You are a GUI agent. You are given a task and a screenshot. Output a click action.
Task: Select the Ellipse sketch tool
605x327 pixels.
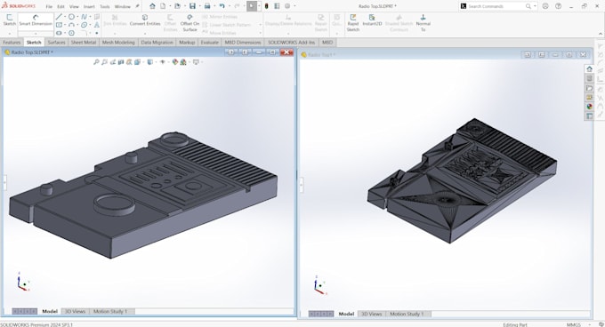[x=84, y=25]
